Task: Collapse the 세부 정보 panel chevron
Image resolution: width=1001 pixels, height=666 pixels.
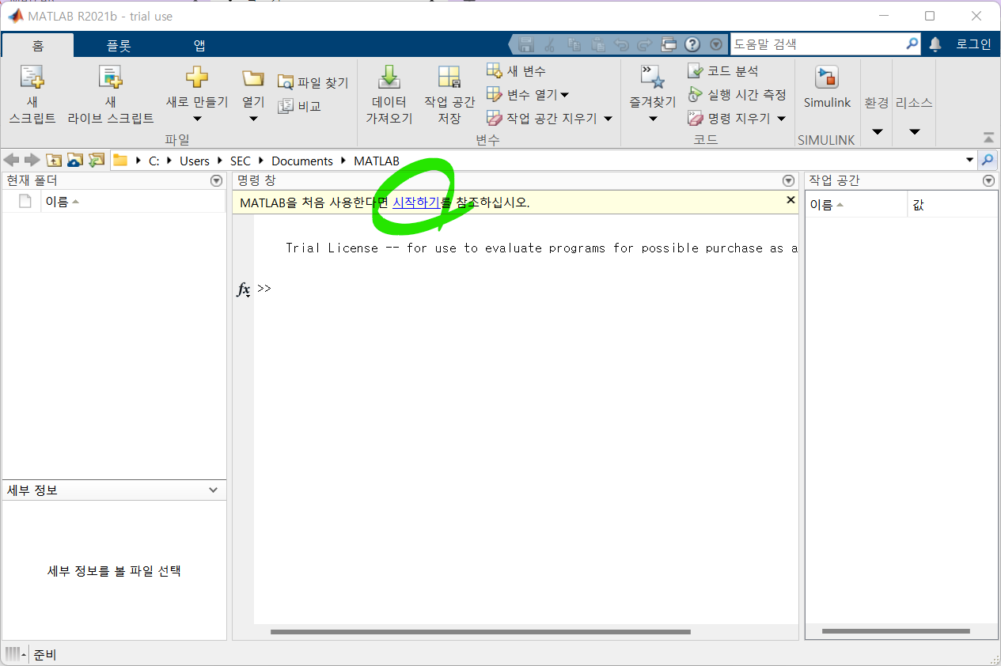Action: 213,490
